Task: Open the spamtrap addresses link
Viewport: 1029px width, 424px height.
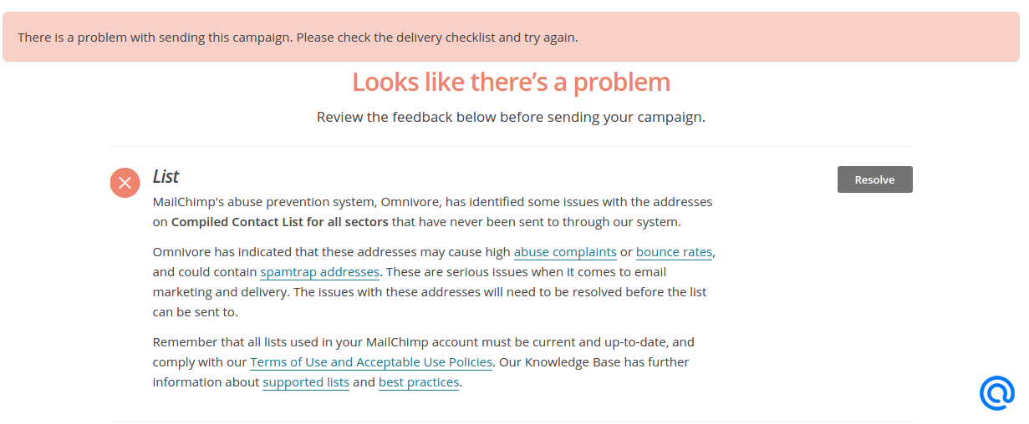Action: click(x=320, y=272)
